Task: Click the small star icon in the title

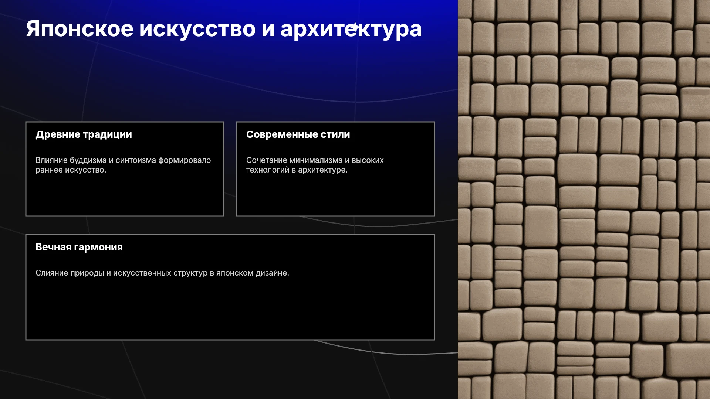Action: point(354,28)
